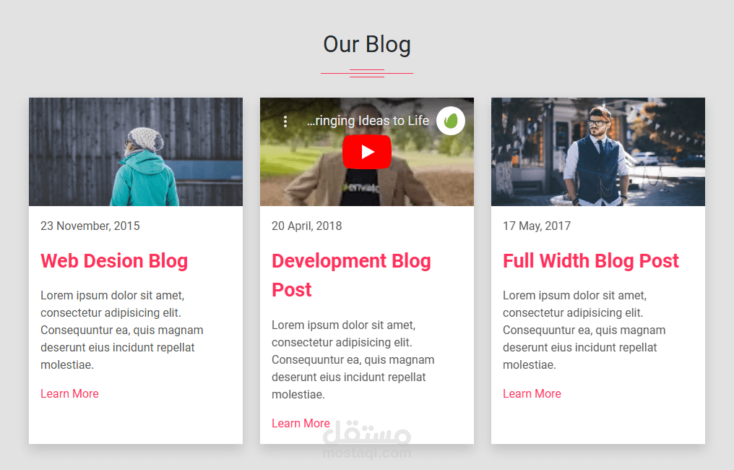Click the Our Blog section heading

(367, 45)
